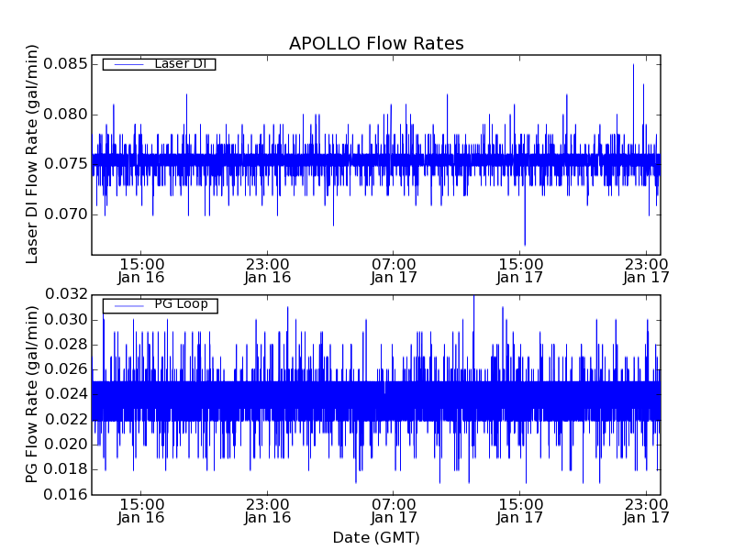Click the 0.032 tick label on bottom plot

[x=66, y=294]
